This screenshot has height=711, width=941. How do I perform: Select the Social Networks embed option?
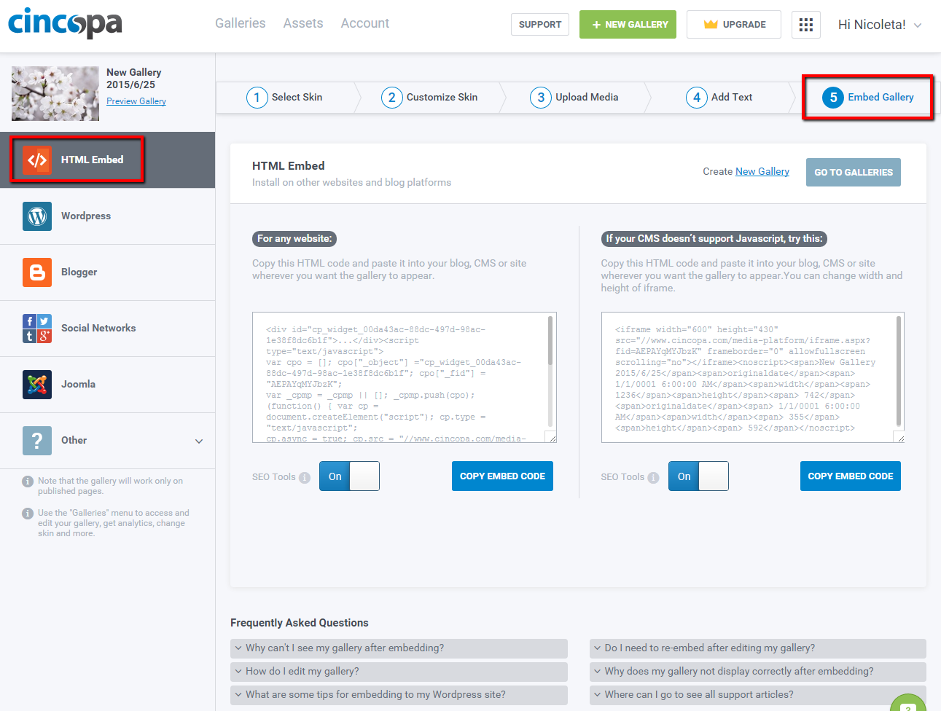click(107, 329)
